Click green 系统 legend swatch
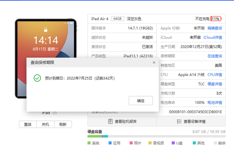This screenshot has width=234, height=151. [x=89, y=143]
